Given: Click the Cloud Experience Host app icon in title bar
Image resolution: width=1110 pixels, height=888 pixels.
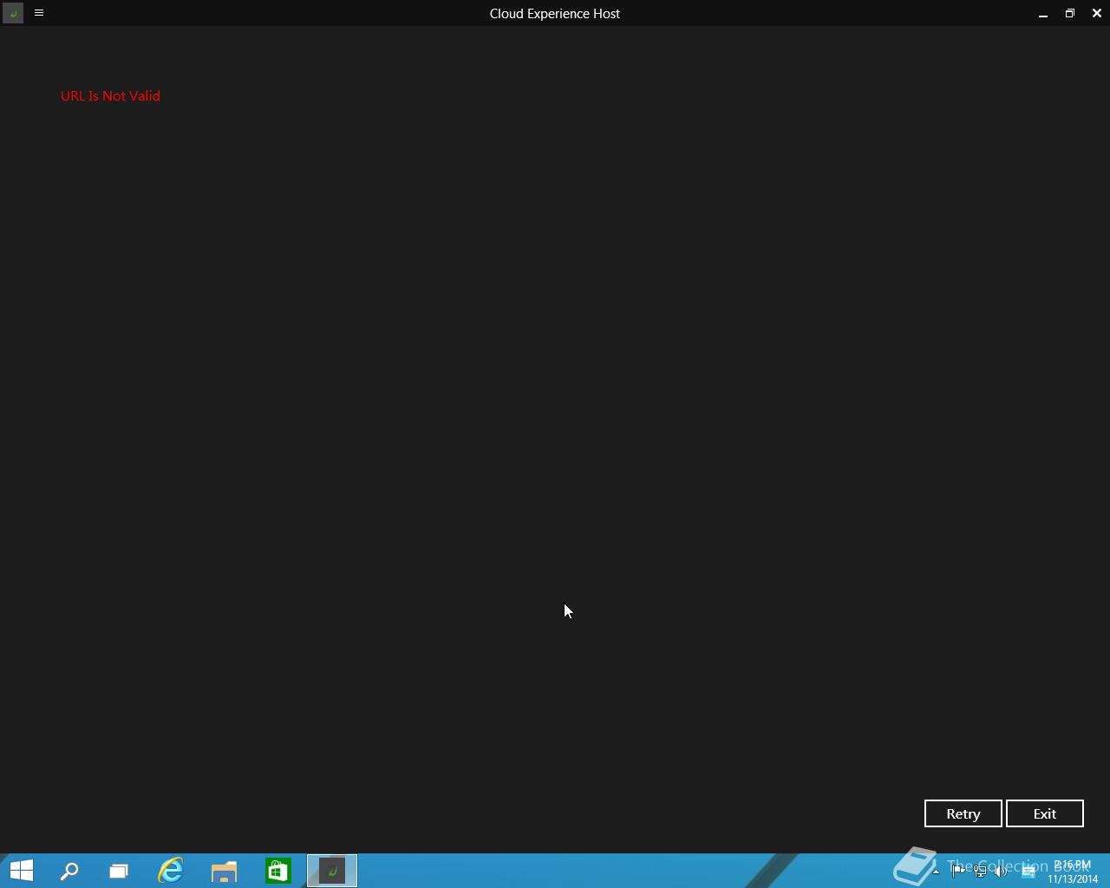Looking at the screenshot, I should (x=13, y=13).
